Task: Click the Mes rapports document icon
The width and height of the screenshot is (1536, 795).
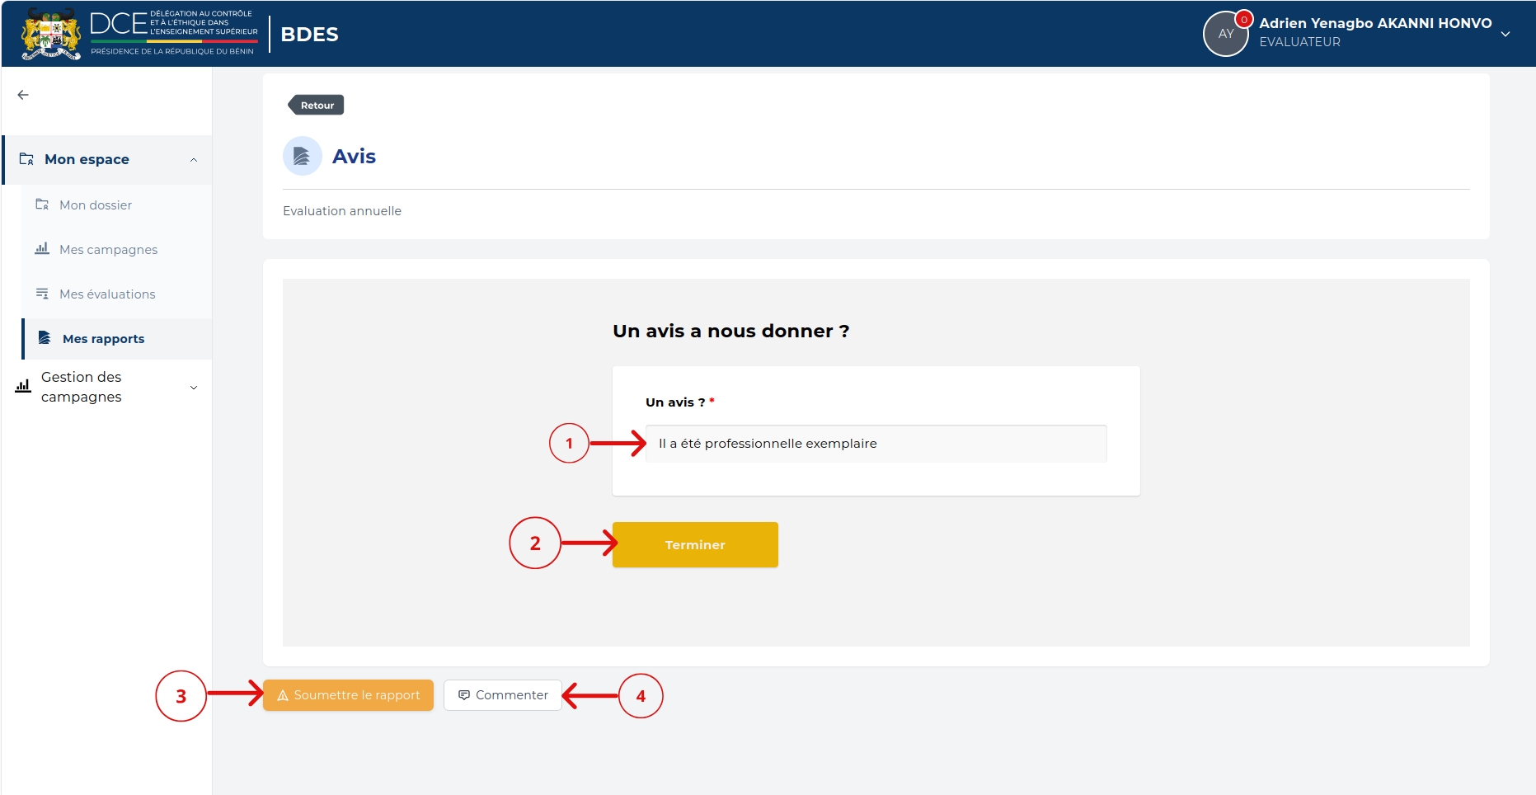Action: [x=45, y=338]
